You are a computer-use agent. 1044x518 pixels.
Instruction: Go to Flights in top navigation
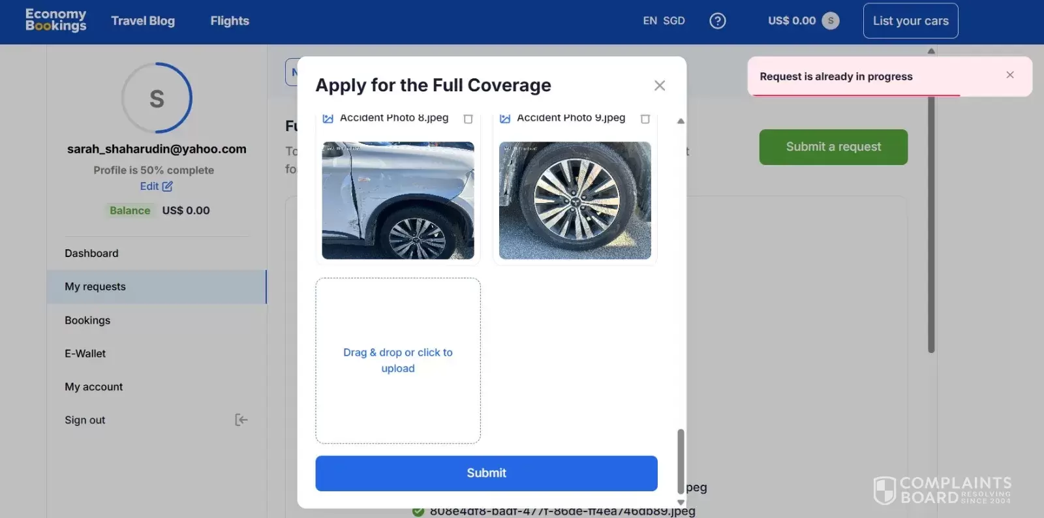click(x=230, y=21)
